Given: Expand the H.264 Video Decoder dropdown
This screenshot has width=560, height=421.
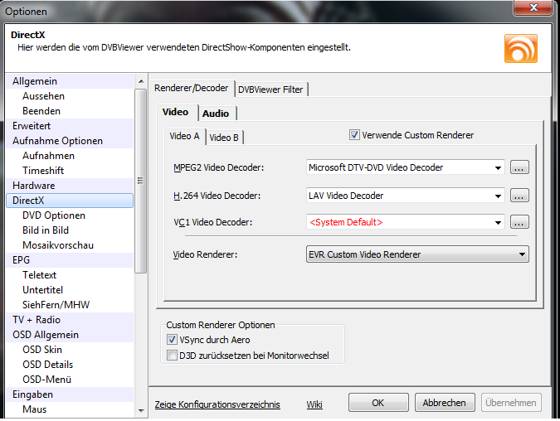Looking at the screenshot, I should click(x=498, y=196).
